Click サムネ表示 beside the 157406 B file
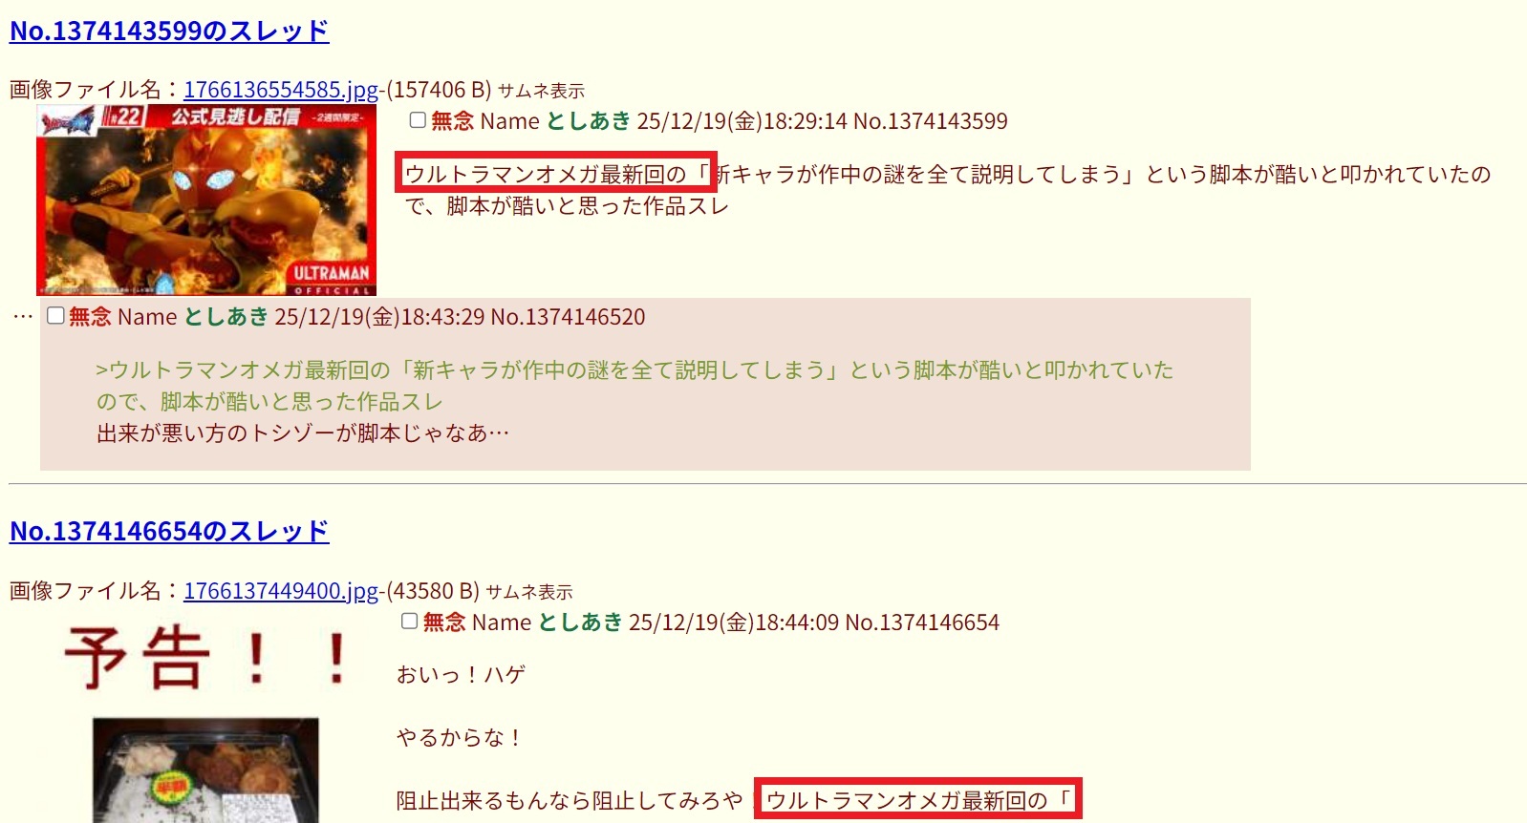Image resolution: width=1527 pixels, height=823 pixels. [x=541, y=91]
